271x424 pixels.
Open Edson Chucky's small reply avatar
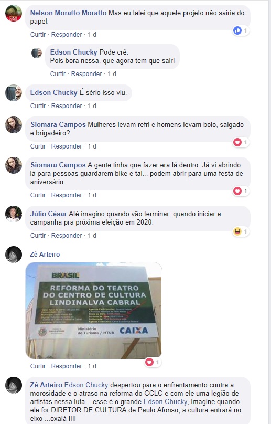(37, 53)
